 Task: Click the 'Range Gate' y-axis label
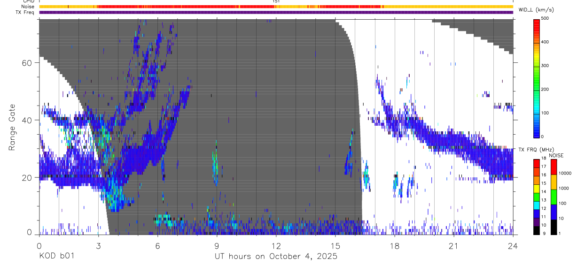(x=13, y=127)
